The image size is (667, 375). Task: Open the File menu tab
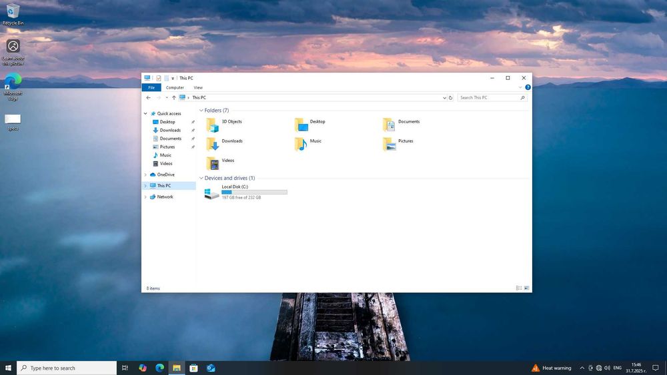tap(151, 87)
